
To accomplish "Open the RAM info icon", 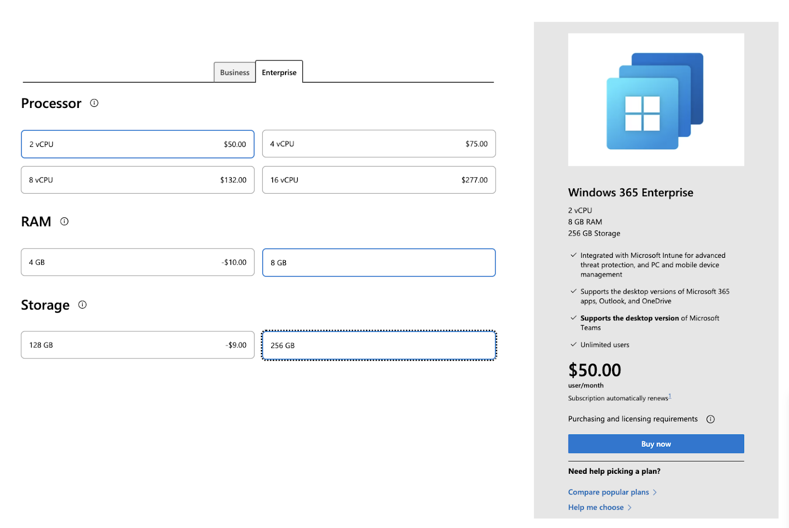I will coord(64,221).
